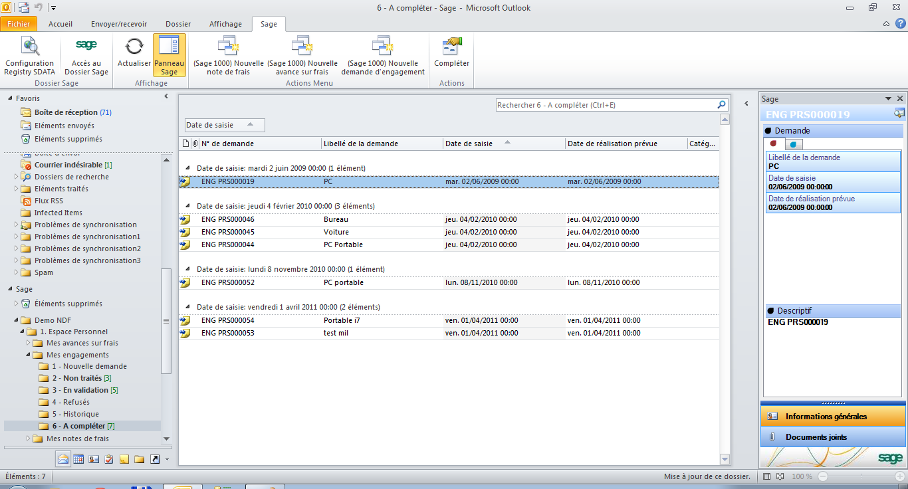Viewport: 908px width, 489px height.
Task: Switch to Normal view in status bar
Action: pyautogui.click(x=768, y=476)
